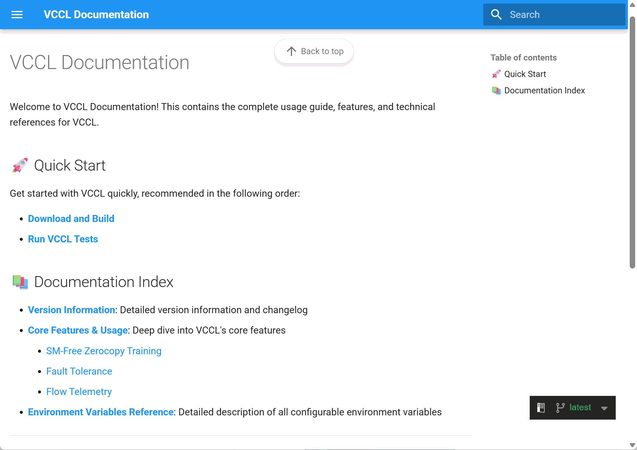Expand the latest version dropdown arrow

pos(604,408)
